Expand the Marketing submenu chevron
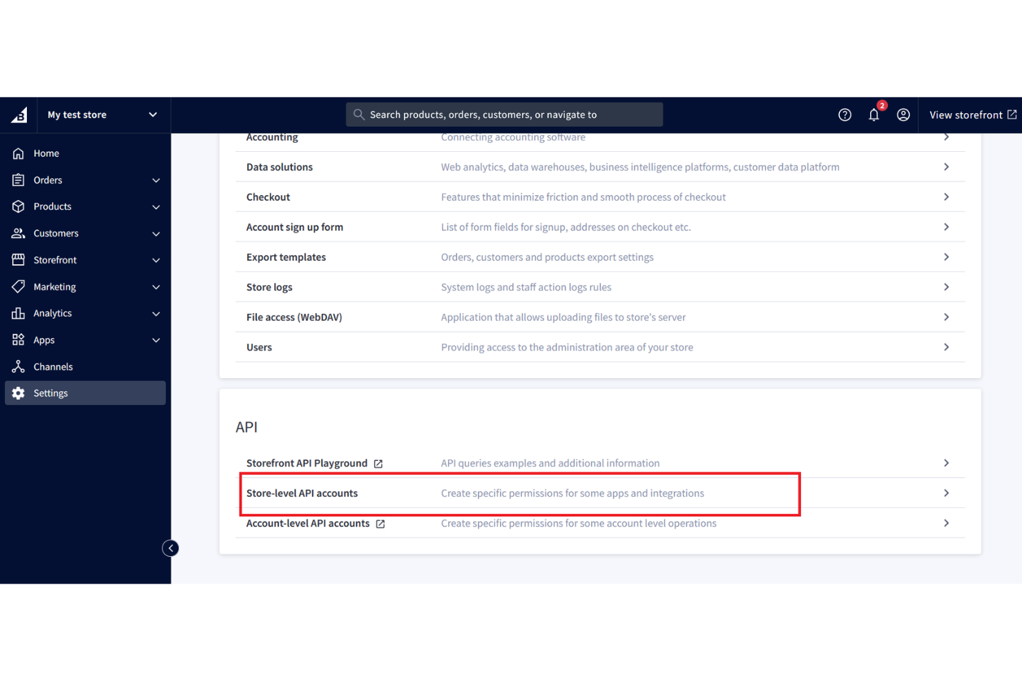Screen dimensions: 1022x681 point(156,287)
